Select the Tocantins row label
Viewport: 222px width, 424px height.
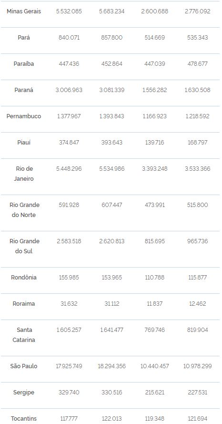coord(24,419)
